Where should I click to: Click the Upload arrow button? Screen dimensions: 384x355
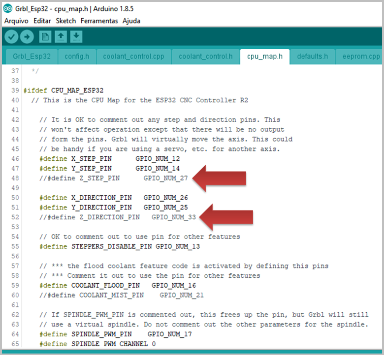pos(27,37)
